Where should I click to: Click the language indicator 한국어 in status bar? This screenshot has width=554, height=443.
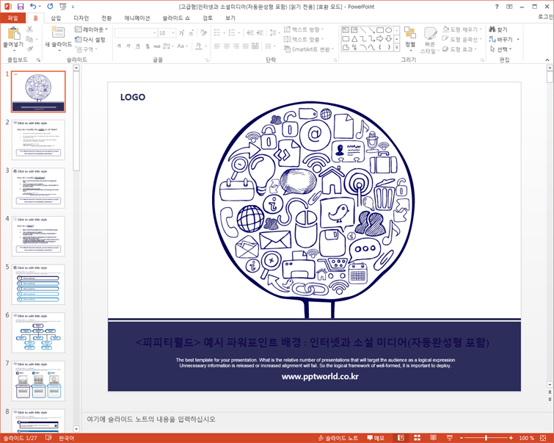(67, 438)
